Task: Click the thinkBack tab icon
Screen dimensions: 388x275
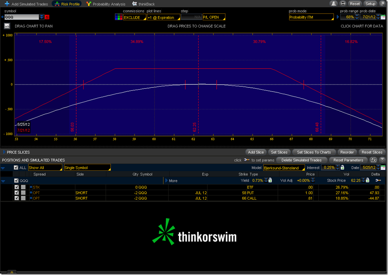Action: tap(135, 4)
